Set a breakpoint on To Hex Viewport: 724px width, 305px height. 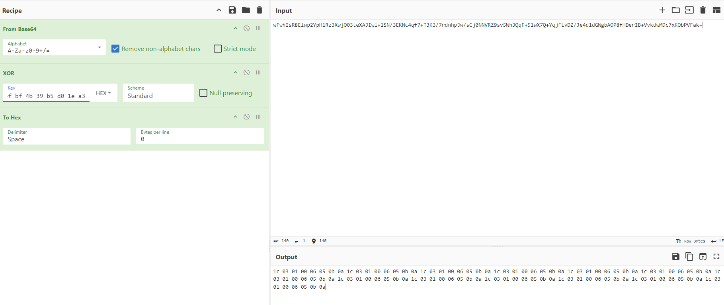click(x=258, y=117)
